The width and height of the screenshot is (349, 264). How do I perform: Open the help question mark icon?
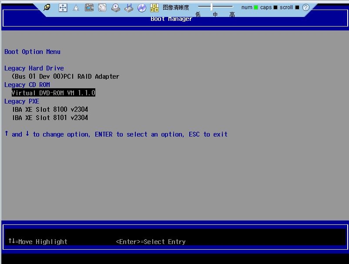click(x=306, y=7)
